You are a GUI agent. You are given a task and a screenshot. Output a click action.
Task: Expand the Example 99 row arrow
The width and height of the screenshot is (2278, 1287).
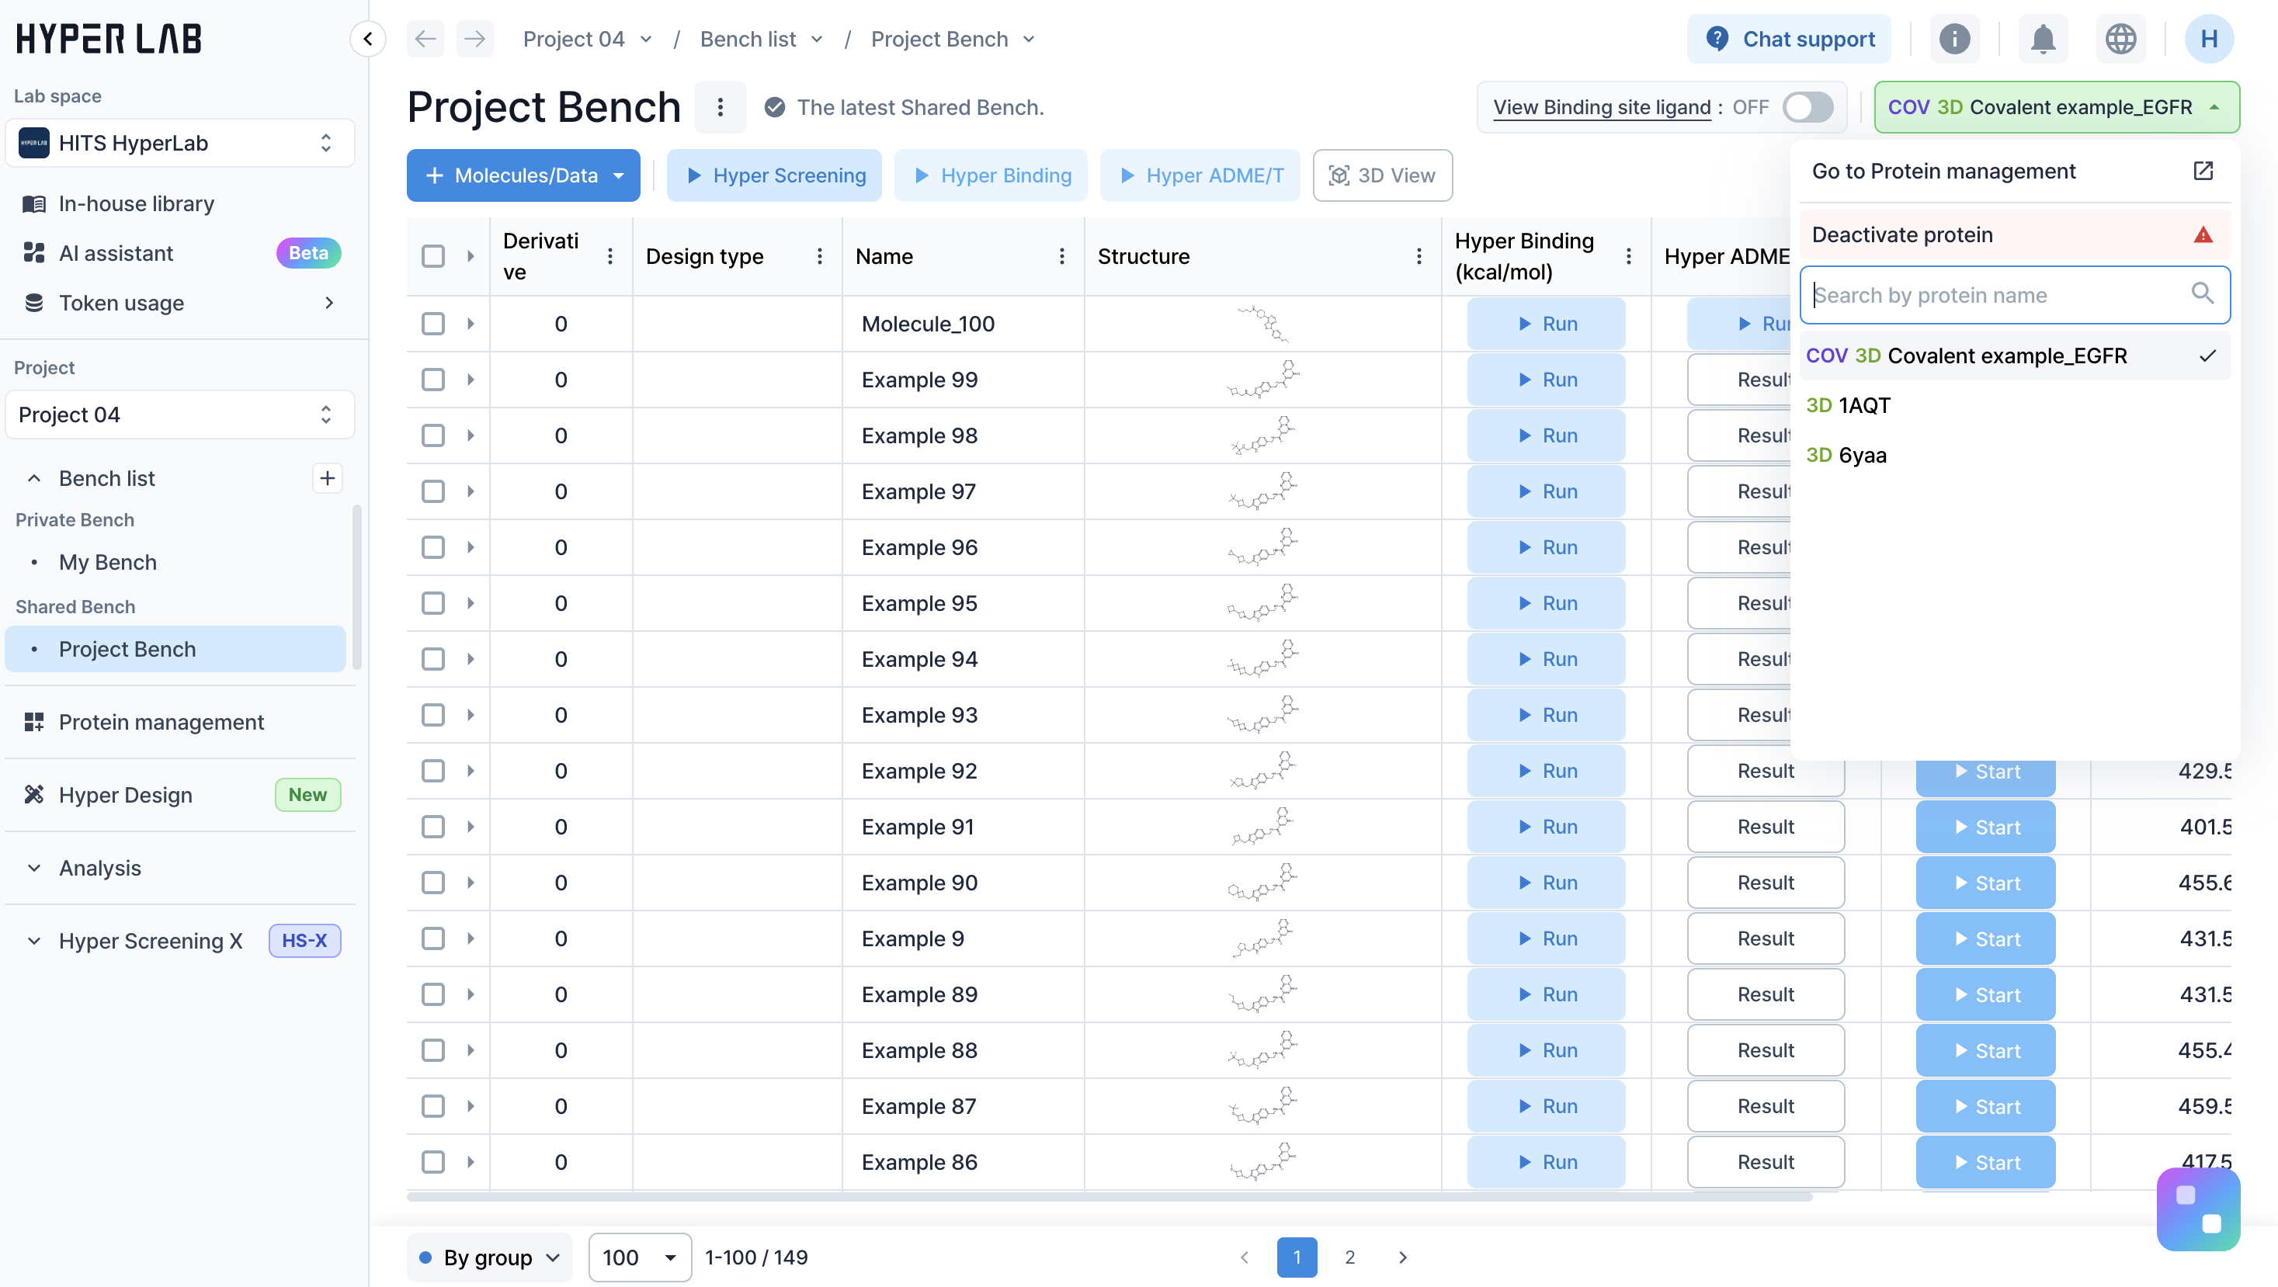pos(471,380)
